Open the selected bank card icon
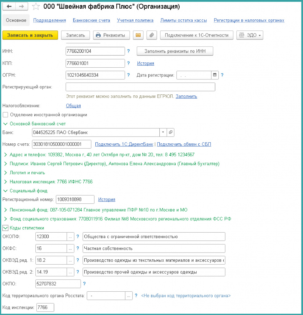This screenshot has width=303, height=315. pyautogui.click(x=171, y=132)
